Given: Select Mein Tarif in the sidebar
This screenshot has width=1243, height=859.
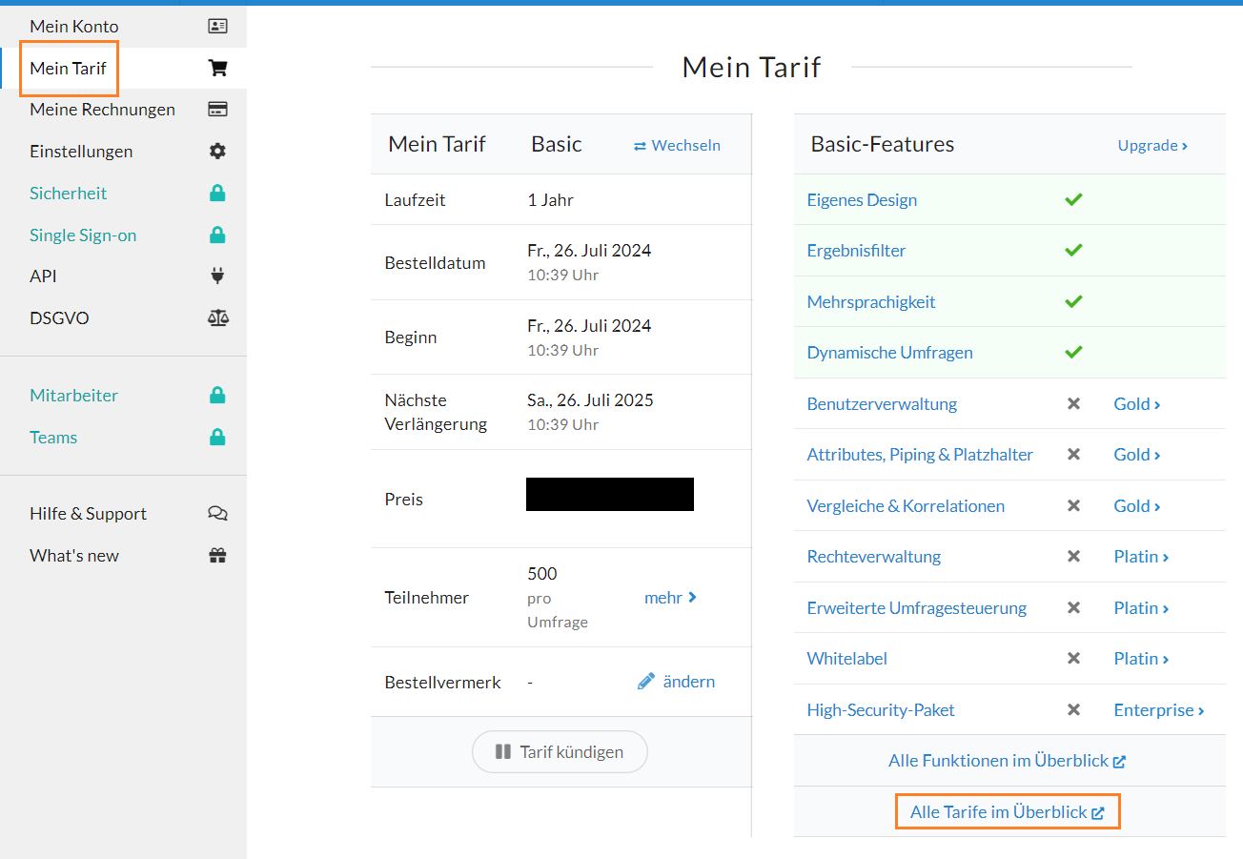Looking at the screenshot, I should 69,68.
